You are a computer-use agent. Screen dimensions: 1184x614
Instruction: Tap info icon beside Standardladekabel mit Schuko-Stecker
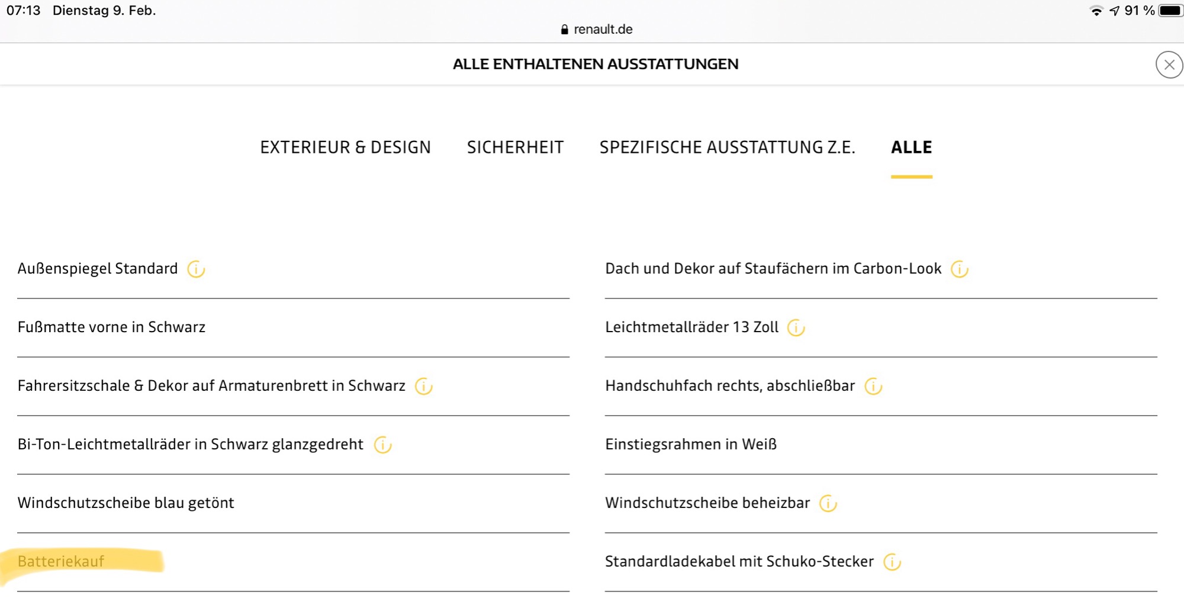(x=892, y=562)
